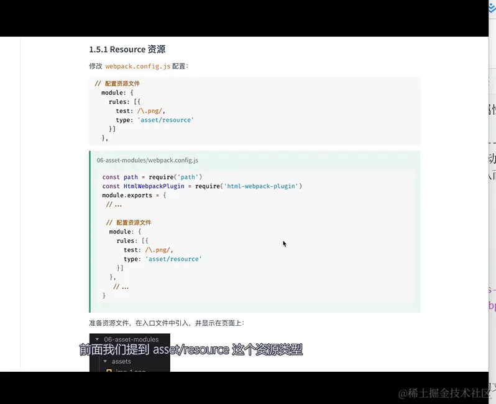Select the 06-asset-modules folder row

[x=130, y=339]
